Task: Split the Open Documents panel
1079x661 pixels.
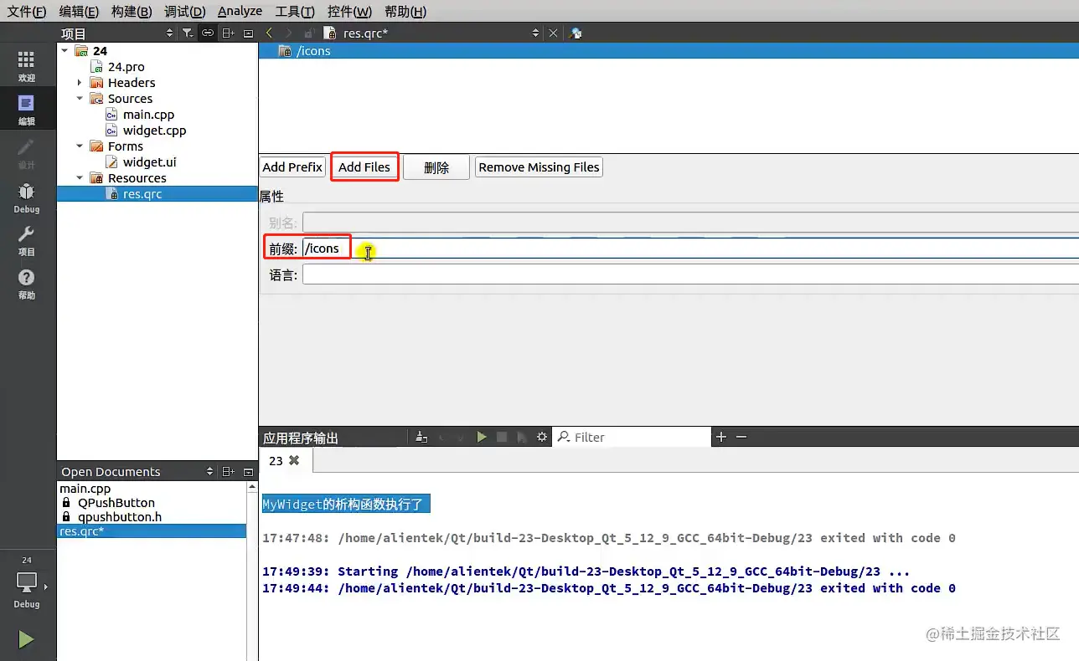Action: (228, 472)
